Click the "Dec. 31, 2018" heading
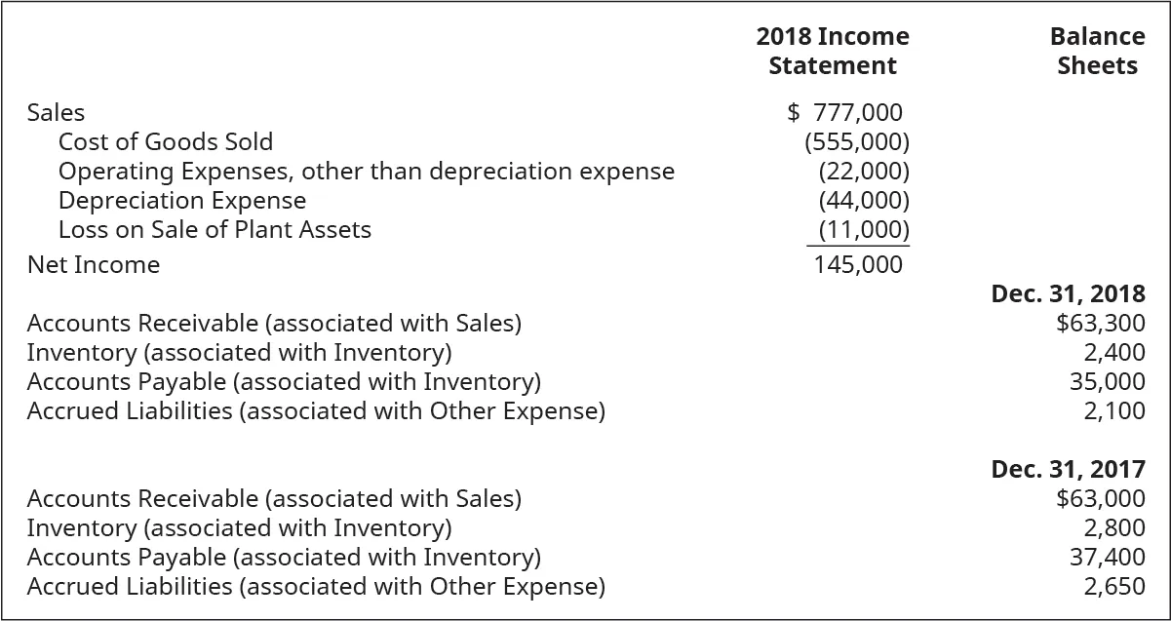Viewport: 1171px width, 621px height. click(1068, 293)
